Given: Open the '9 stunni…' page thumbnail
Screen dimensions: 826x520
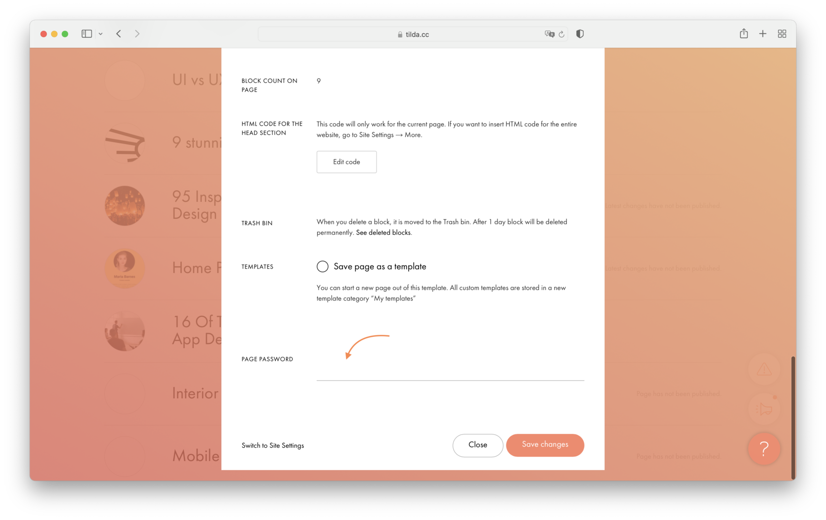Looking at the screenshot, I should tap(125, 143).
